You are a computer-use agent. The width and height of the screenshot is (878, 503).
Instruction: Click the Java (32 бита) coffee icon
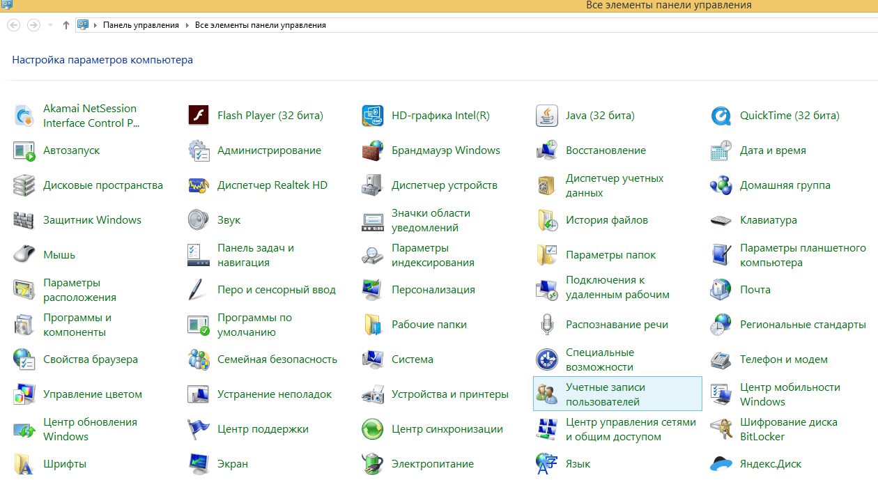[547, 116]
